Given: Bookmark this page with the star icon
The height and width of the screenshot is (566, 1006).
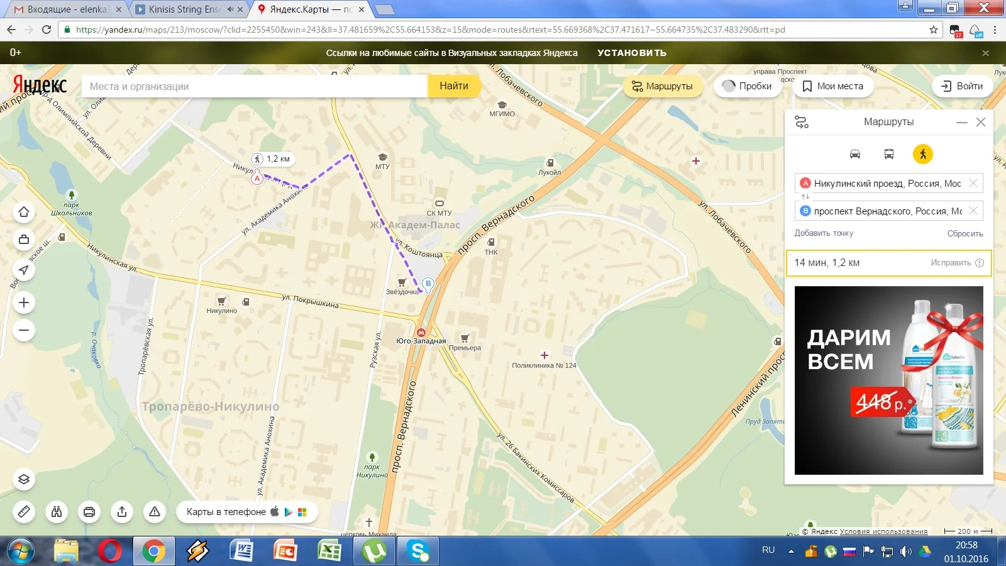Looking at the screenshot, I should pos(934,30).
